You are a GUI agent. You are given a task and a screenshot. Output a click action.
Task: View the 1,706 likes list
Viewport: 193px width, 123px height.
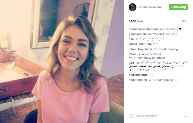coord(136,21)
